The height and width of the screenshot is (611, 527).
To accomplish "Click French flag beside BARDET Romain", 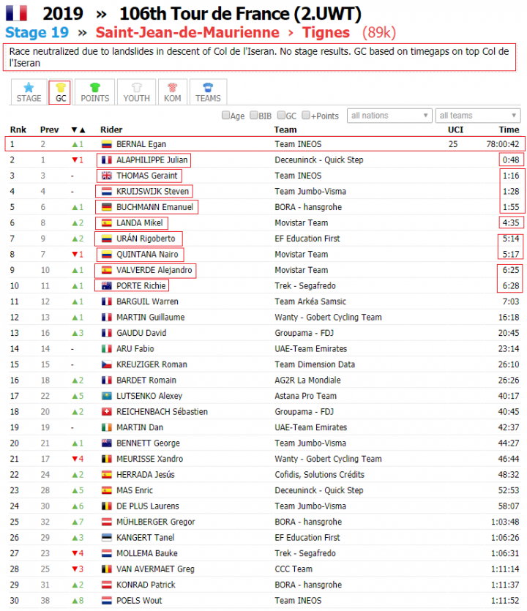I will [x=107, y=381].
